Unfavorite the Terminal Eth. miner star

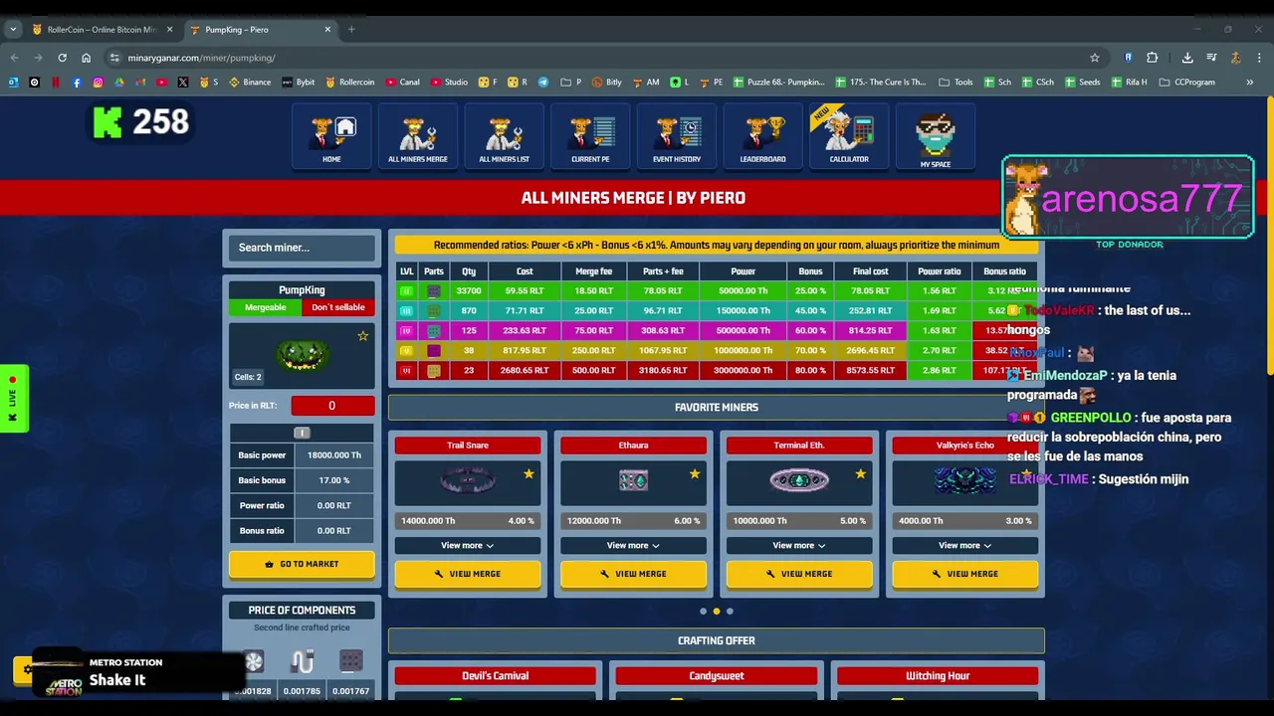[860, 474]
